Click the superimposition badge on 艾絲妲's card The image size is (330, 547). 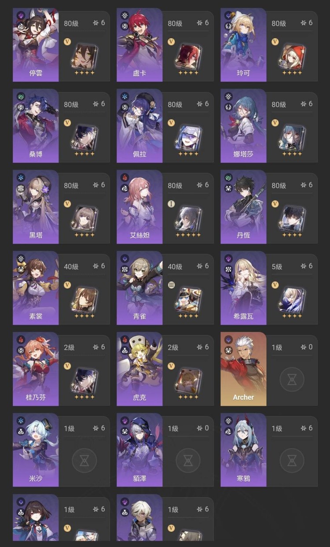pos(171,204)
